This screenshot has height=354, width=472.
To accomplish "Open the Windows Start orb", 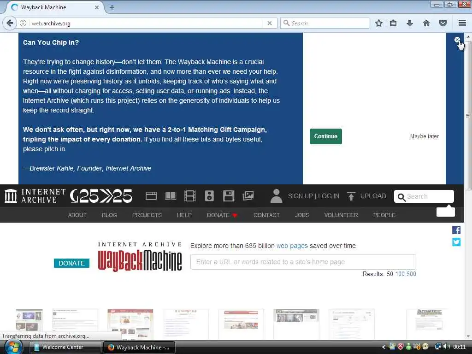I will (13, 347).
